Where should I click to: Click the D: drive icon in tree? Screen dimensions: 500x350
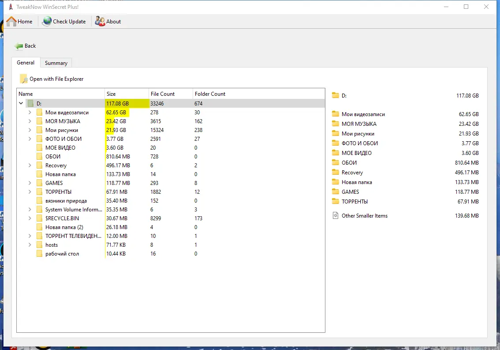click(30, 103)
